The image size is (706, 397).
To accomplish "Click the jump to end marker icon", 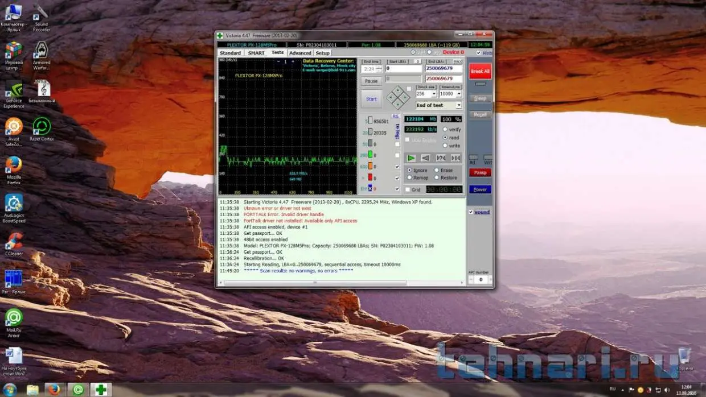I will (455, 158).
